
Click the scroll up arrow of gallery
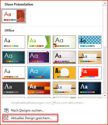[105, 3]
